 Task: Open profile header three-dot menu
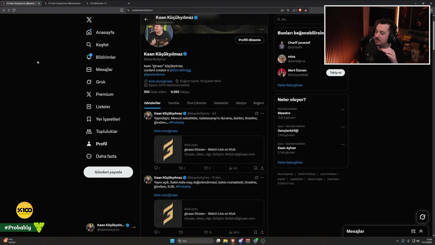(261, 29)
